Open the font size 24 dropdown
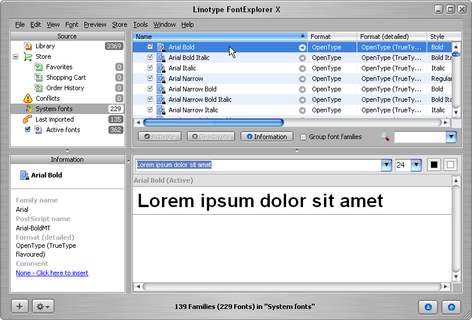 tap(416, 165)
